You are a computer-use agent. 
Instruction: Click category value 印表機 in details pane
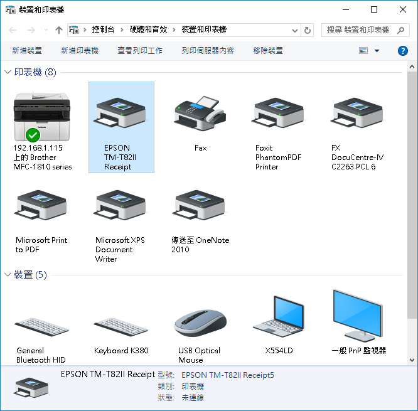coord(193,386)
